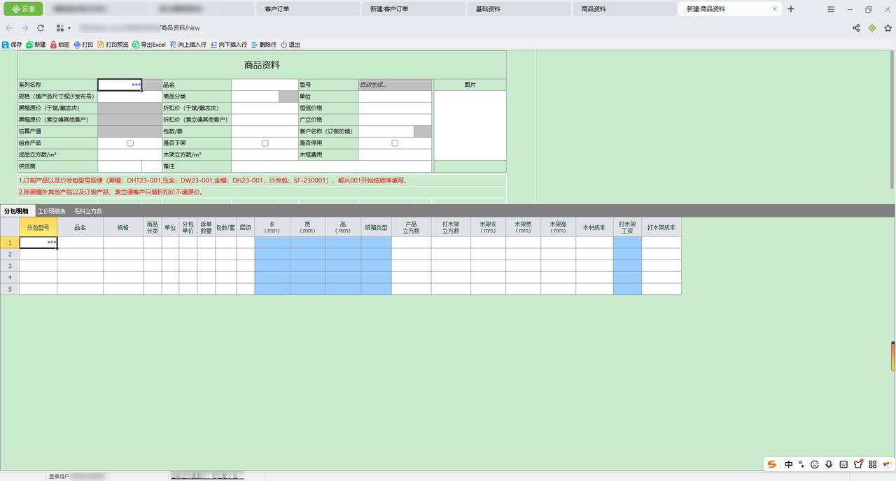896x481 pixels.
Task: Click the share icon near address bar
Action: pyautogui.click(x=856, y=28)
